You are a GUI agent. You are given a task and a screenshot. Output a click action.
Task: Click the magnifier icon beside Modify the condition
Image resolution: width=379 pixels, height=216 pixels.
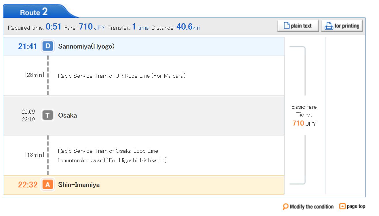point(285,207)
